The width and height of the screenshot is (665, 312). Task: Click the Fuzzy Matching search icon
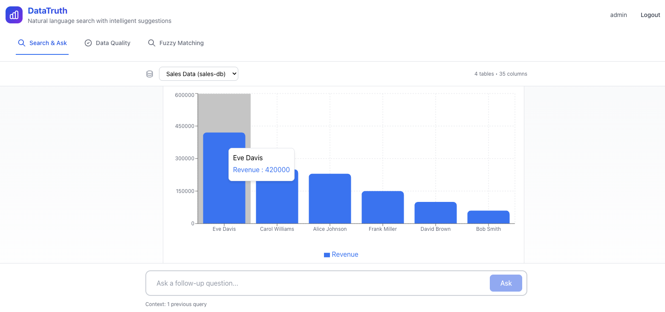coord(151,43)
